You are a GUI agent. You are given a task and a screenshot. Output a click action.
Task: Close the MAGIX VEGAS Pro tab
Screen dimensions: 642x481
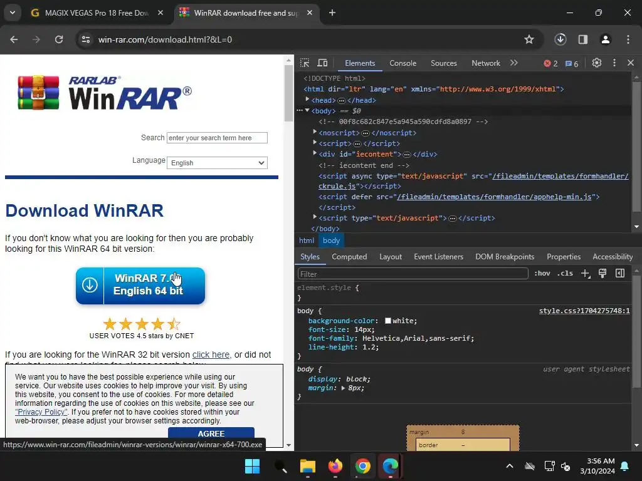coord(160,13)
